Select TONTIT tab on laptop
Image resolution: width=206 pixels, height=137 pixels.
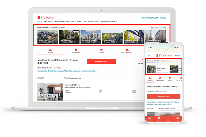point(101,51)
